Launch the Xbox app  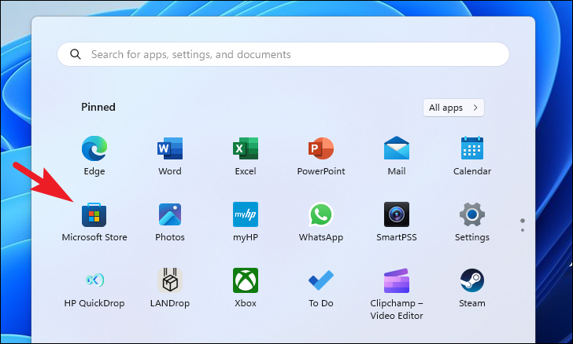tap(246, 280)
